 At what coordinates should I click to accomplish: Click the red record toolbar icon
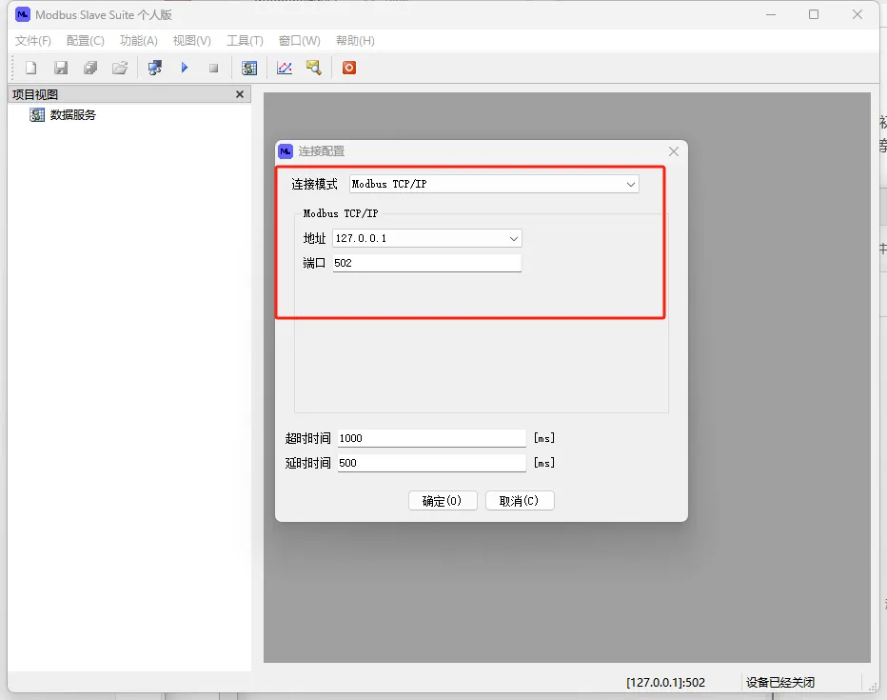pos(349,68)
